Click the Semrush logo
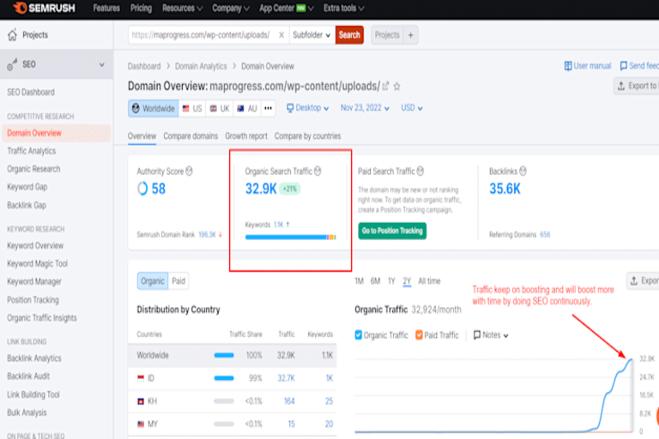Viewport: 659px width, 439px height. pyautogui.click(x=44, y=8)
